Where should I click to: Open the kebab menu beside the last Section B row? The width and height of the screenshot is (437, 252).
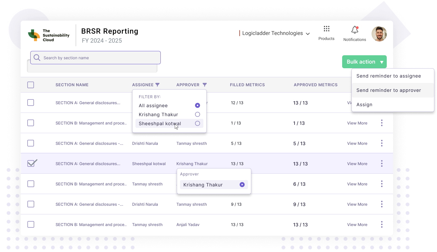[x=381, y=224]
